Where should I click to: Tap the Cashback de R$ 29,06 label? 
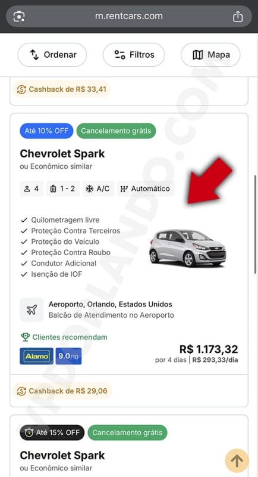[62, 391]
